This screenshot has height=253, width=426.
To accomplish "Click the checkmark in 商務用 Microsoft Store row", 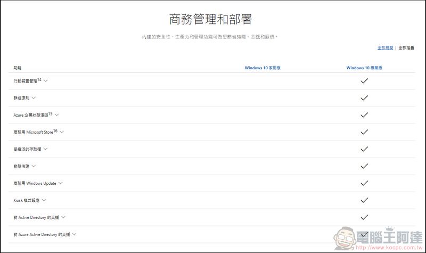I will [364, 132].
